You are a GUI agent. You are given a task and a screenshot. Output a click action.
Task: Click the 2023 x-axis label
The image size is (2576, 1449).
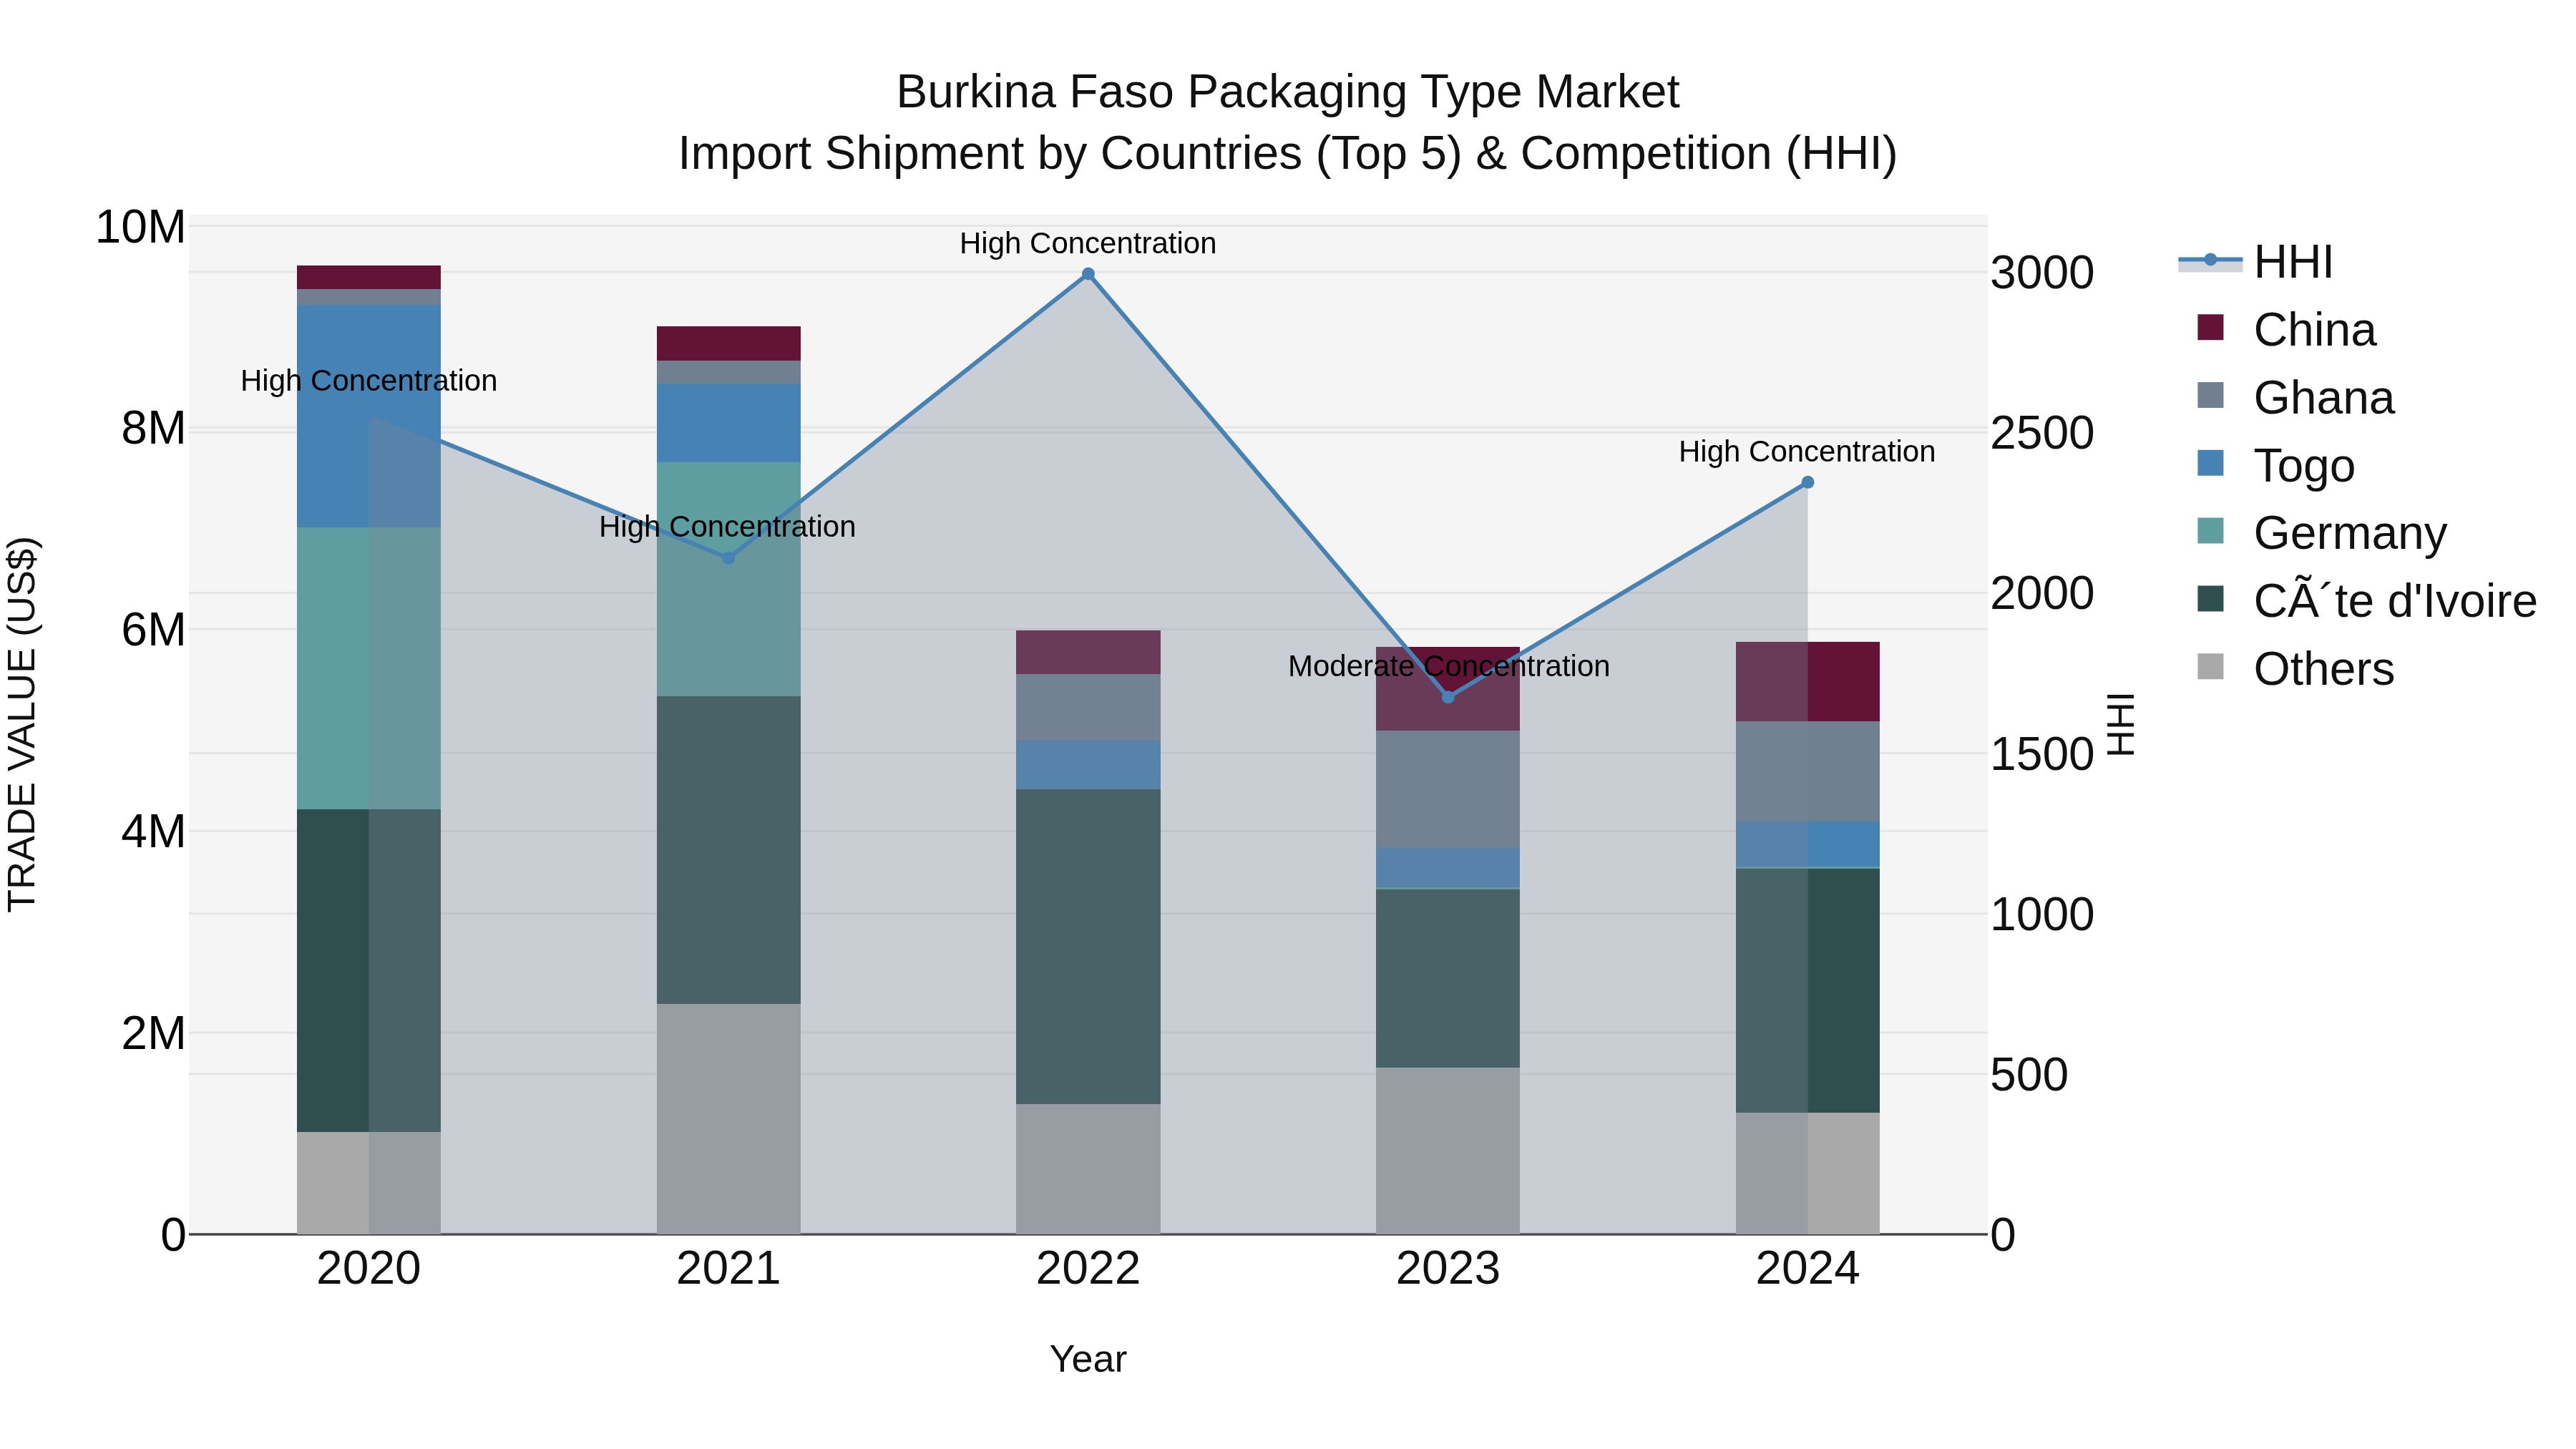(x=1447, y=1269)
